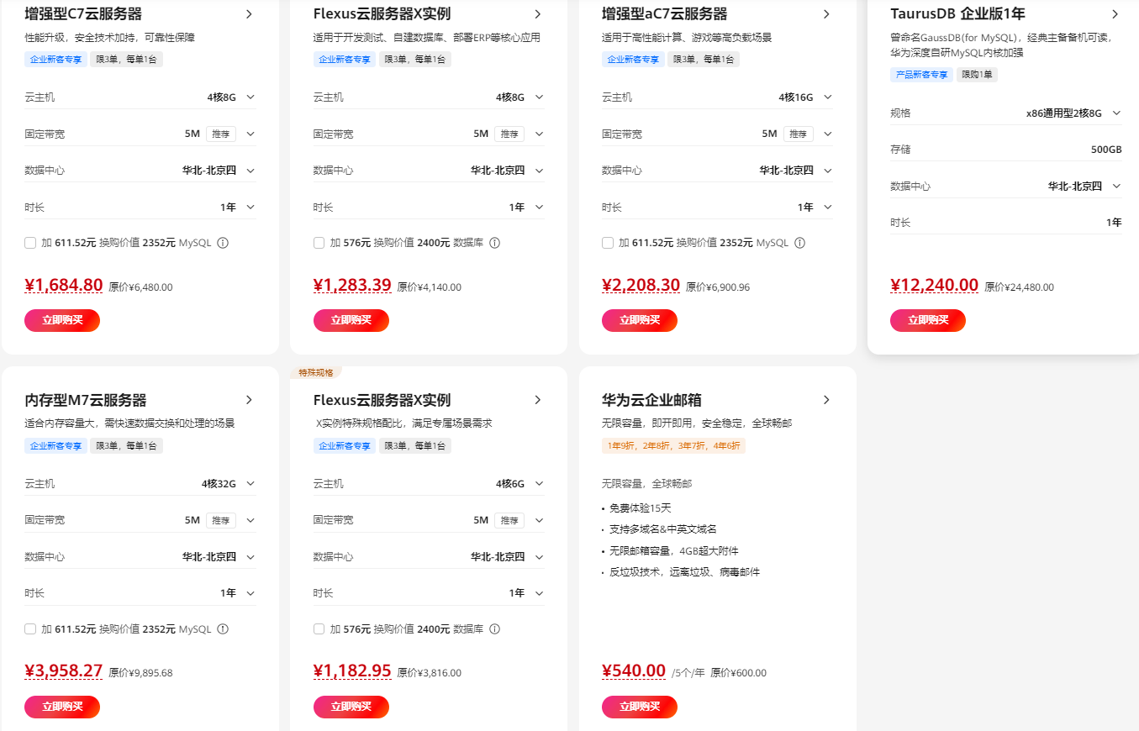Expand 时长 dropdown in 增强型aC7云服务器 card
The height and width of the screenshot is (731, 1139).
(x=828, y=207)
